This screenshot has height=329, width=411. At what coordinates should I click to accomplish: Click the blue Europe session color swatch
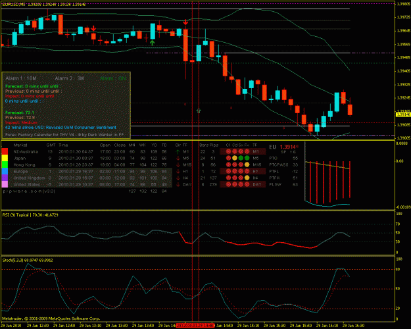[x=5, y=171]
